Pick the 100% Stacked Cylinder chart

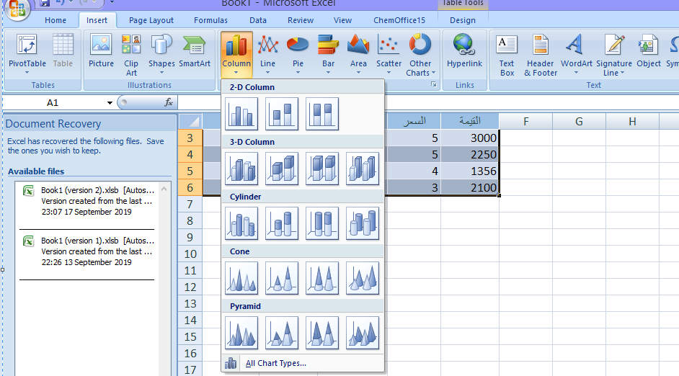322,223
